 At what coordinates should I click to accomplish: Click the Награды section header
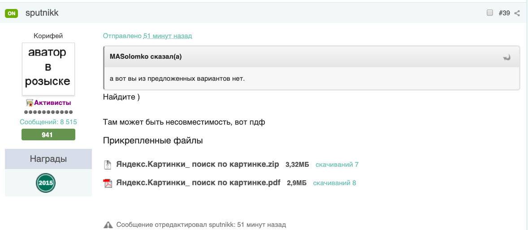(48, 159)
